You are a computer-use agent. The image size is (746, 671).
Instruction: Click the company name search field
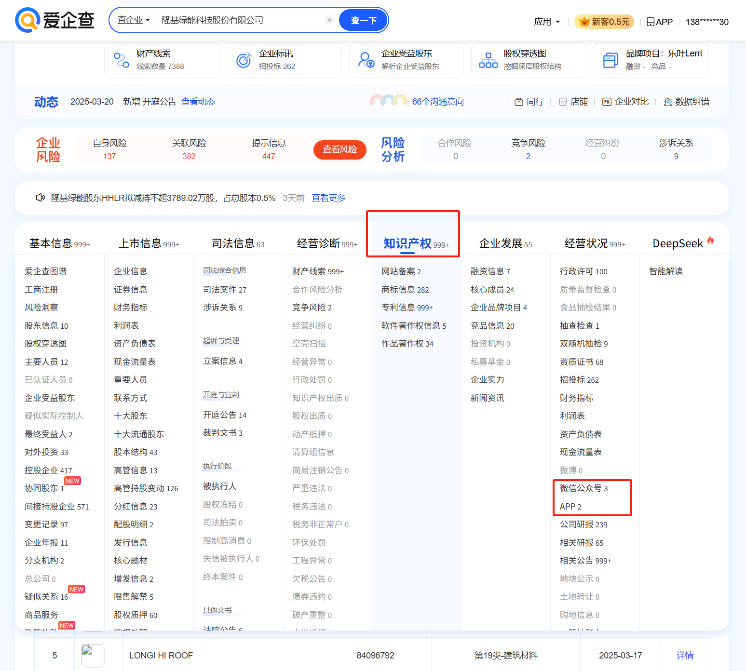coord(241,20)
